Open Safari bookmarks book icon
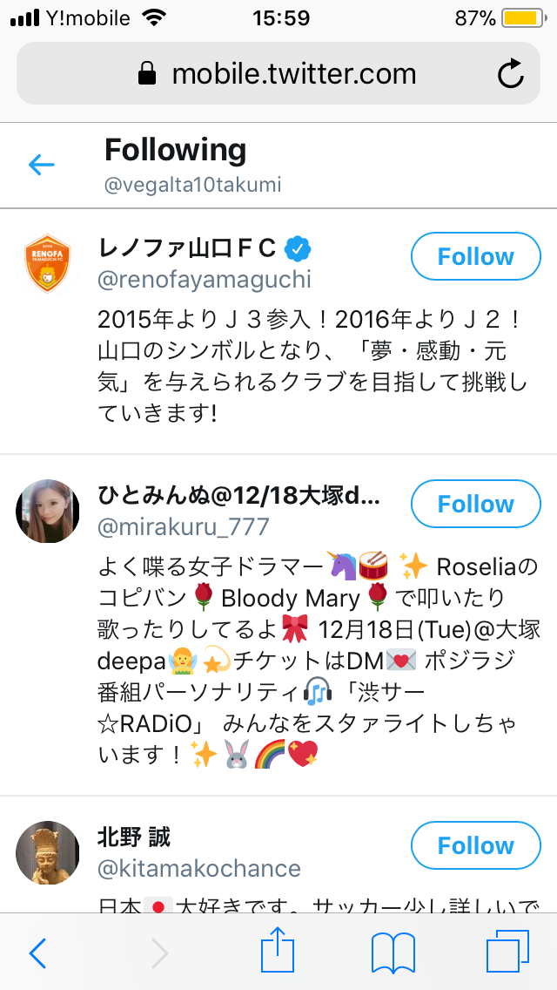The height and width of the screenshot is (990, 557). [393, 953]
